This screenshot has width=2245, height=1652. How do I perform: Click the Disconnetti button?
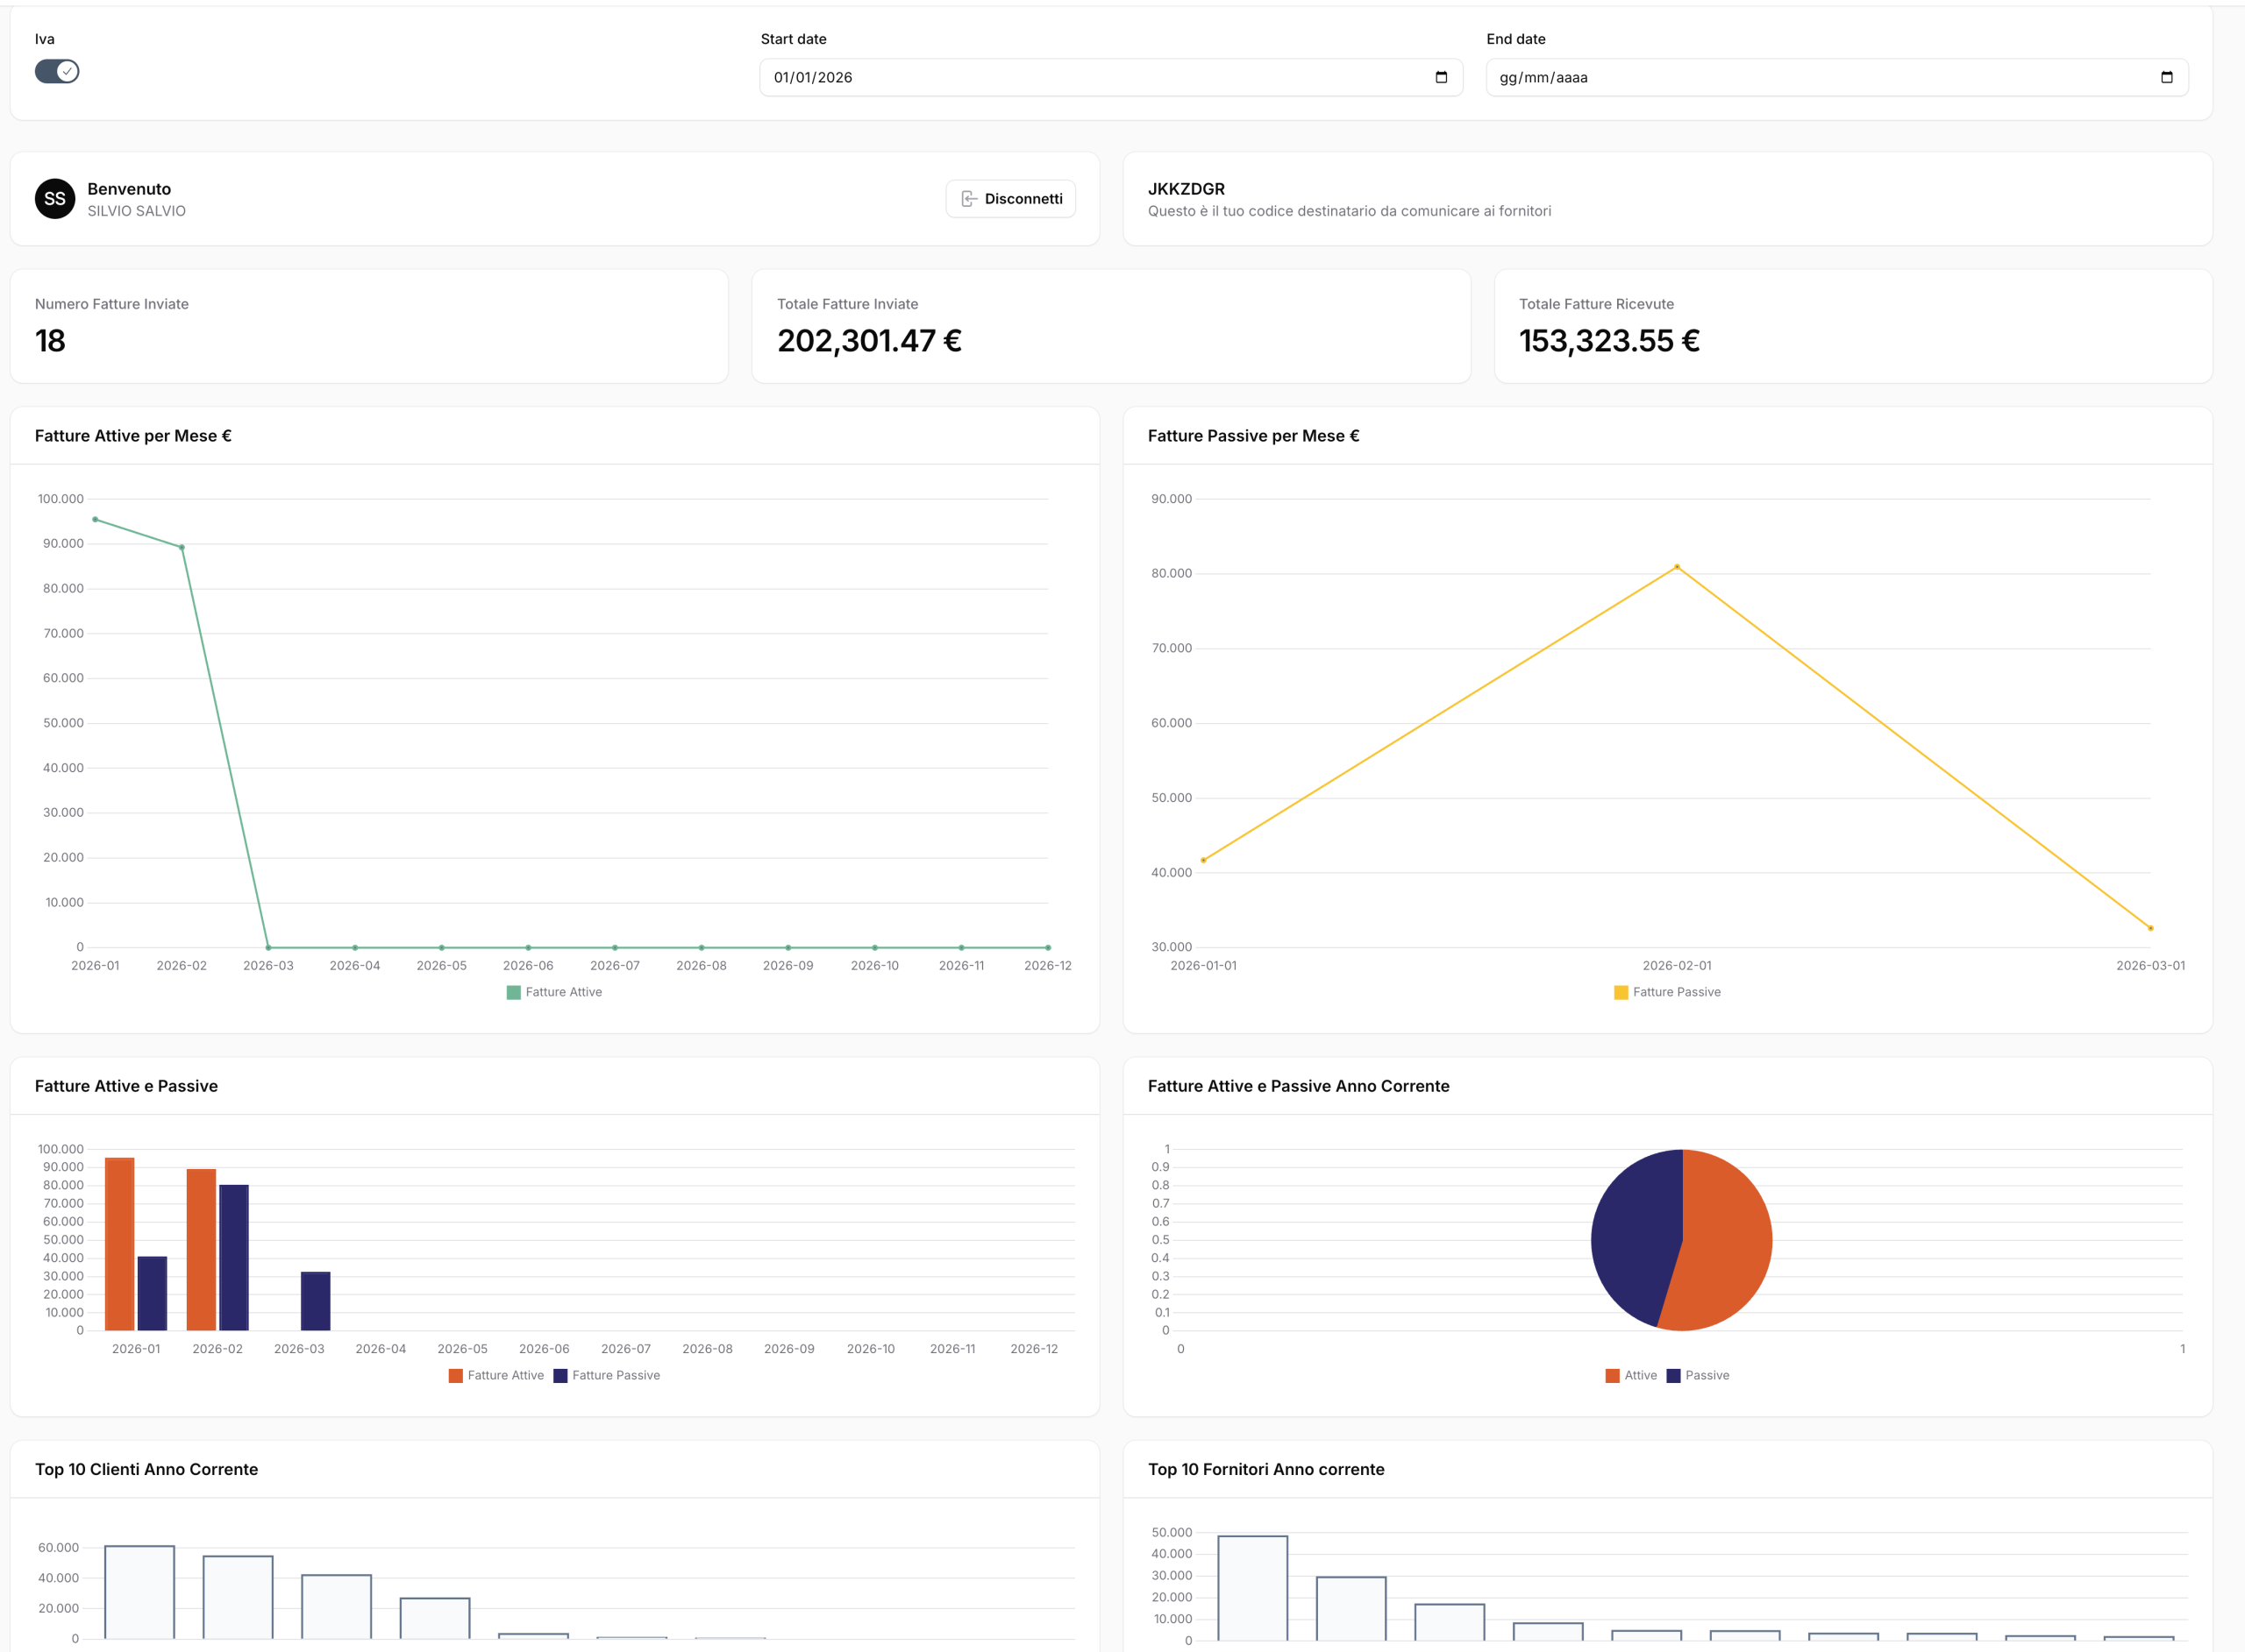click(x=1010, y=199)
